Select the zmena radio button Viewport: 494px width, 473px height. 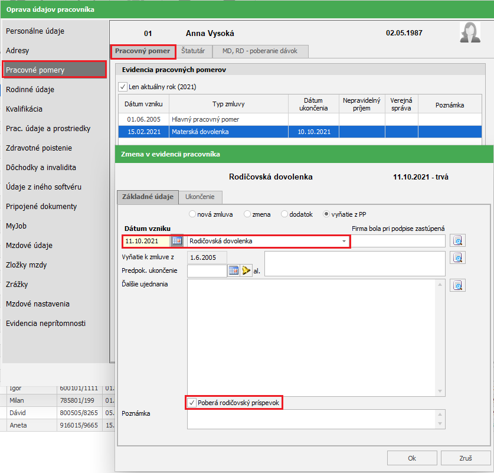click(x=247, y=214)
